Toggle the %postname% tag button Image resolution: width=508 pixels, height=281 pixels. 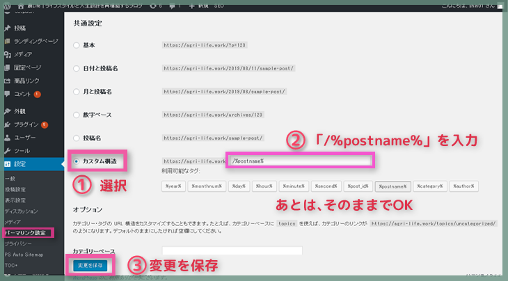pos(392,186)
